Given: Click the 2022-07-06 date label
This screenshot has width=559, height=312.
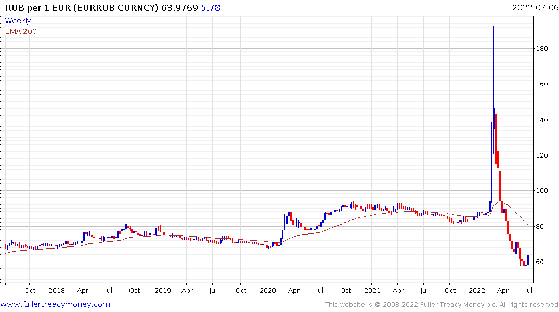Looking at the screenshot, I should pyautogui.click(x=535, y=7).
